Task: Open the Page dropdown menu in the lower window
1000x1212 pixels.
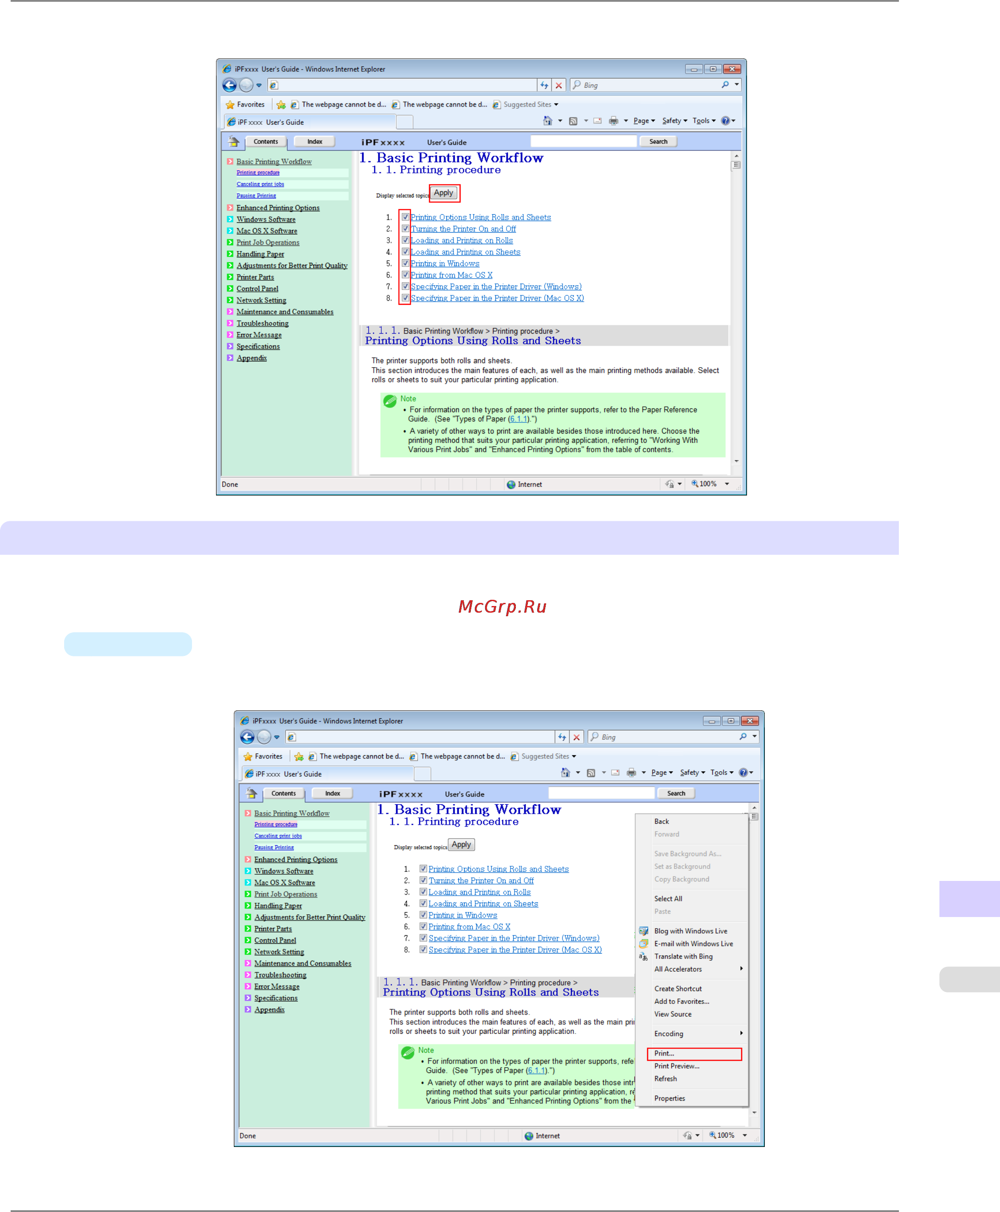Action: 662,773
